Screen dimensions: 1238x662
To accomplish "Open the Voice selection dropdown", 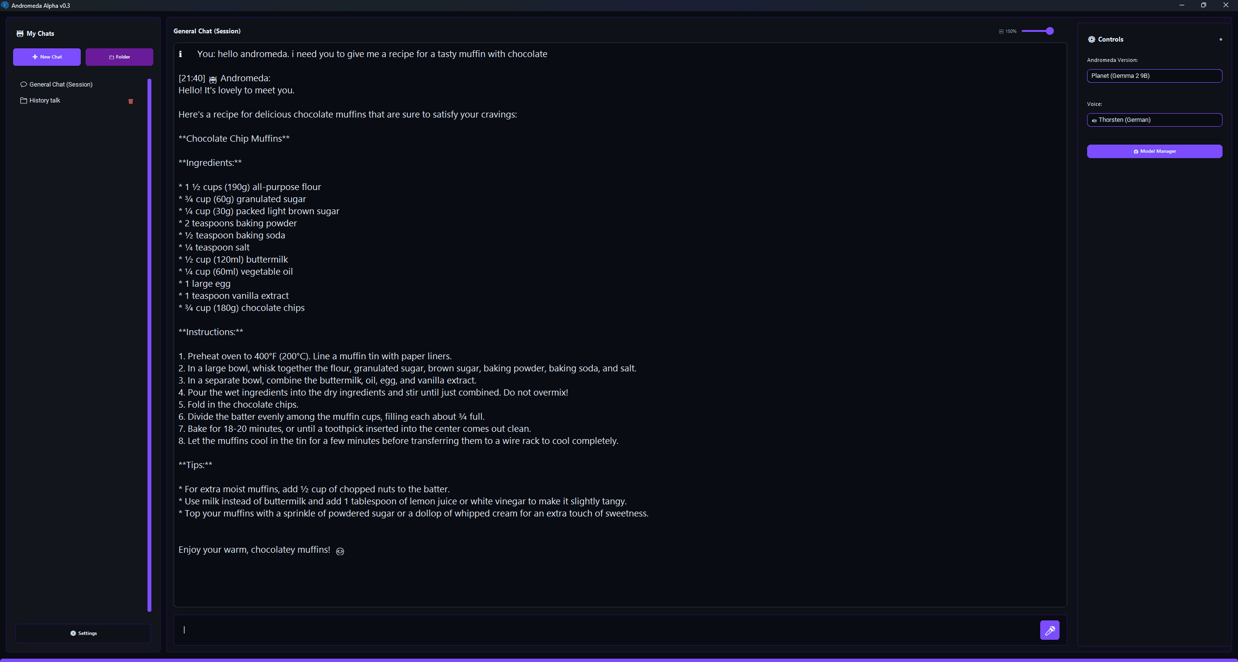I will point(1154,120).
